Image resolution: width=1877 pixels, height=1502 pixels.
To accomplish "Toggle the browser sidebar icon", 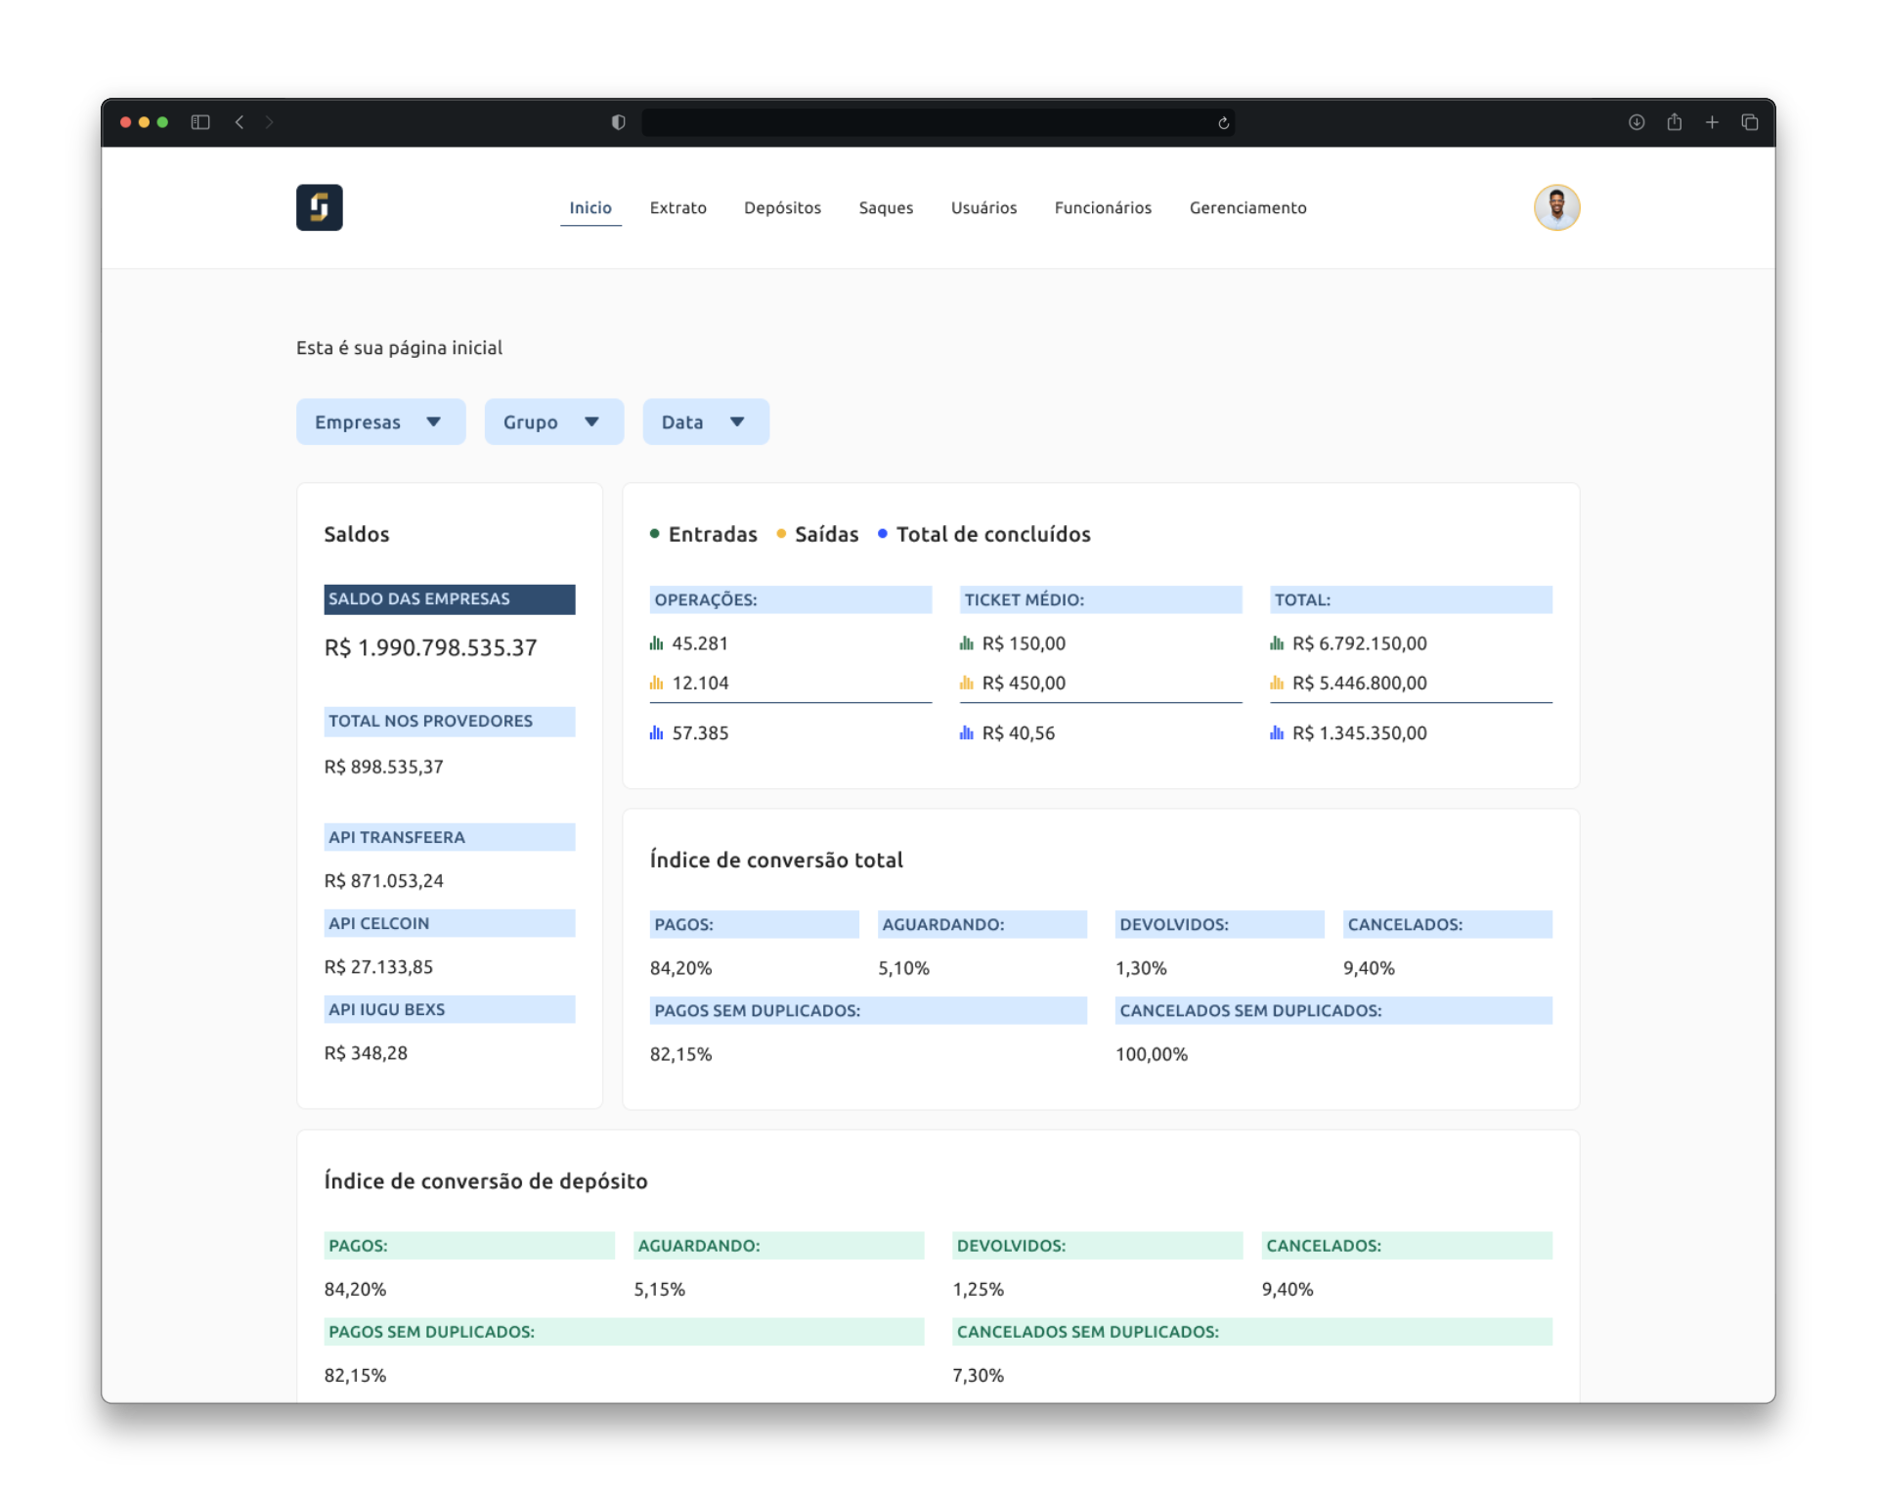I will click(200, 122).
